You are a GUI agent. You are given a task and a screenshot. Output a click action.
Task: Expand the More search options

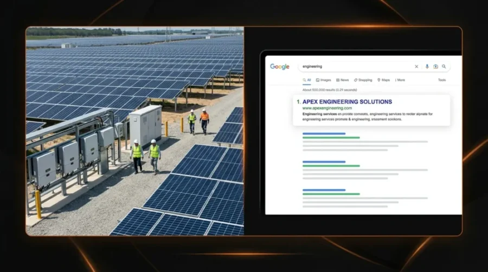pyautogui.click(x=400, y=80)
